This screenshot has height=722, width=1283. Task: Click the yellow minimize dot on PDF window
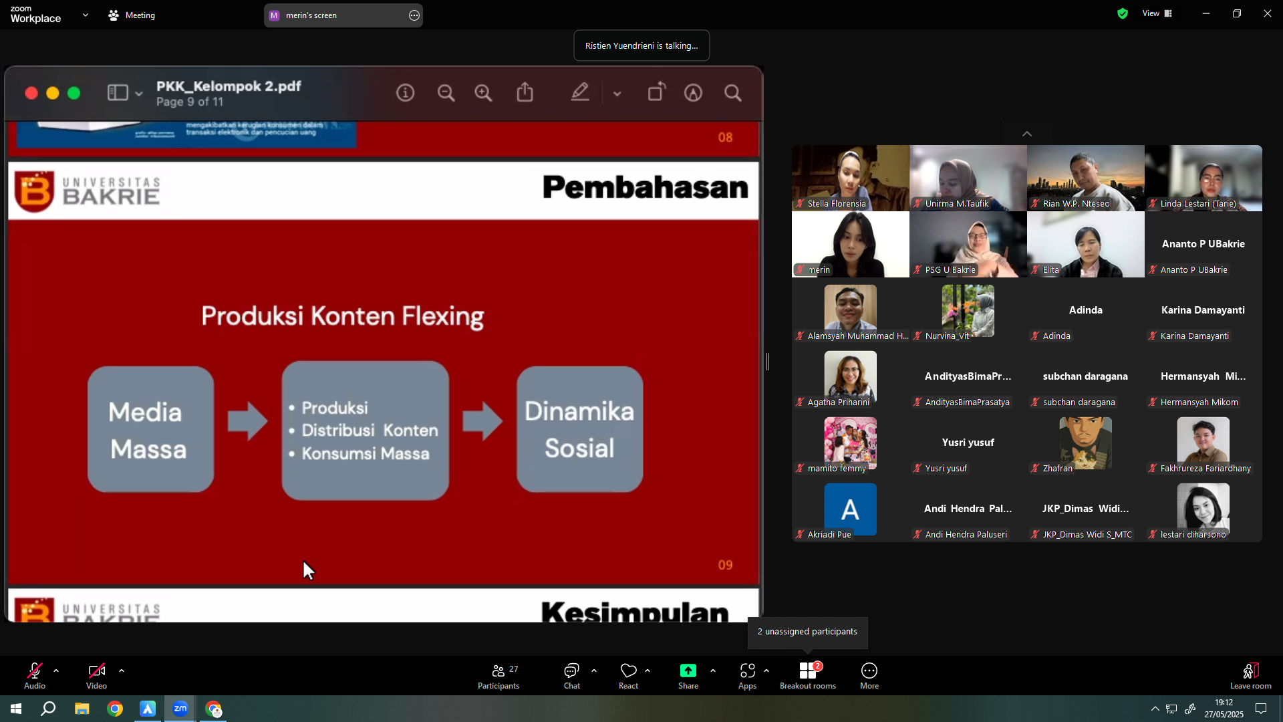coord(53,93)
